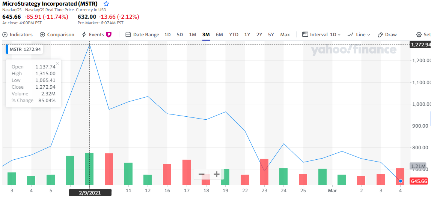Zoom out with the minus button
The height and width of the screenshot is (199, 431).
202,174
